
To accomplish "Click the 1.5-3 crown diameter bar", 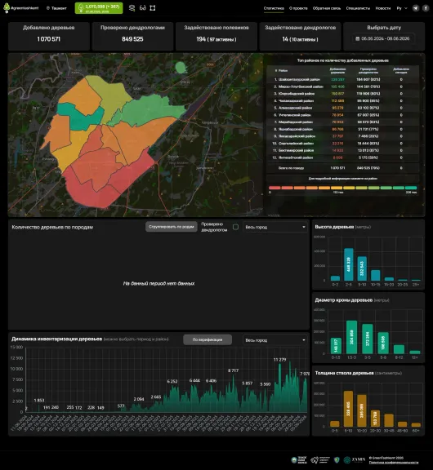I will coord(351,337).
